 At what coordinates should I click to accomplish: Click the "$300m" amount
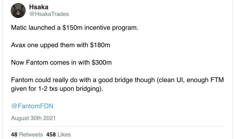click(102, 63)
